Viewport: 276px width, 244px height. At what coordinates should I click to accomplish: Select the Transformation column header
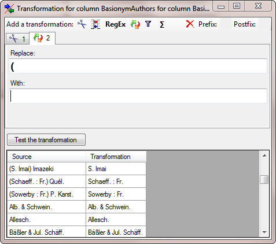coord(116,157)
